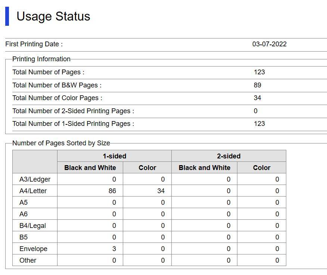This screenshot has width=327, height=275.
Task: Click the Printing Information section title
Action: click(x=41, y=59)
